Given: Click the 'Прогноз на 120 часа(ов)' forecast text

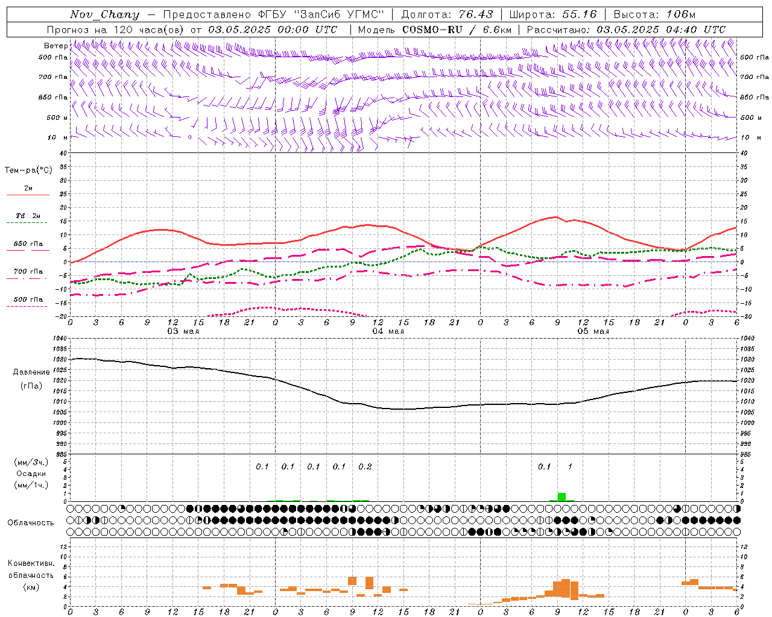Looking at the screenshot, I should point(116,30).
